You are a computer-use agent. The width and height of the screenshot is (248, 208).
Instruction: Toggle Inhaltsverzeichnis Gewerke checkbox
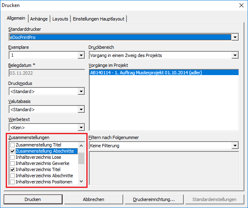click(x=12, y=163)
